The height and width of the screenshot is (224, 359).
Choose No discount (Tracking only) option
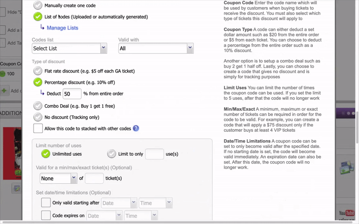click(x=38, y=117)
